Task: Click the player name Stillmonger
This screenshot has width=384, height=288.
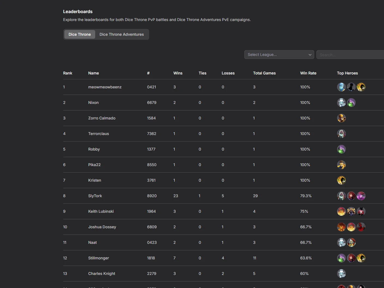Action: coord(98,258)
